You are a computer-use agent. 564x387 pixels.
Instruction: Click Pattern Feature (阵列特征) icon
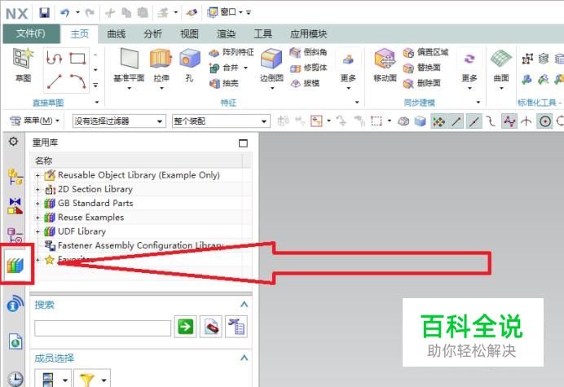click(231, 52)
